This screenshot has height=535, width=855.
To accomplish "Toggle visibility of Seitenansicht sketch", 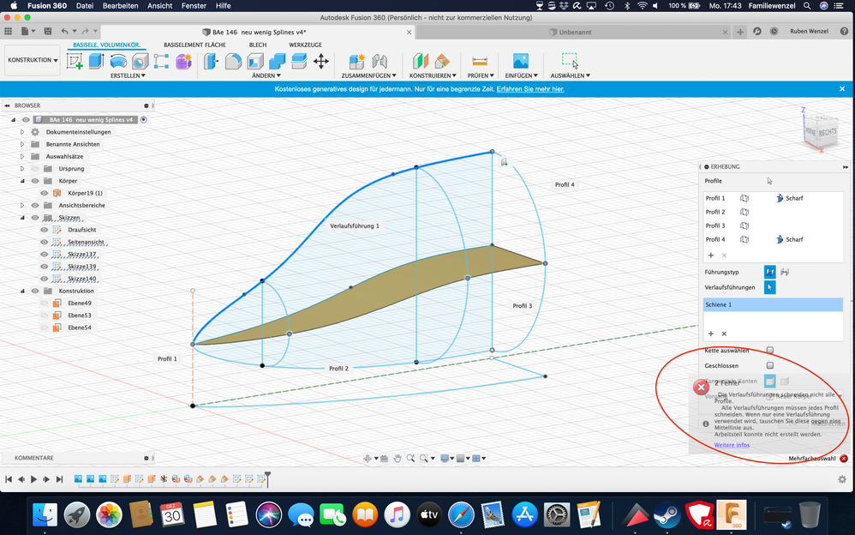I will point(45,242).
